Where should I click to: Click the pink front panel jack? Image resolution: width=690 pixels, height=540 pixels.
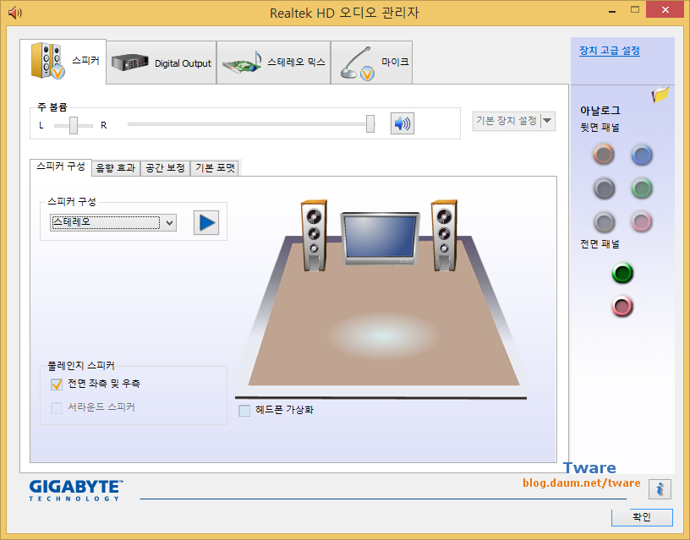[622, 307]
